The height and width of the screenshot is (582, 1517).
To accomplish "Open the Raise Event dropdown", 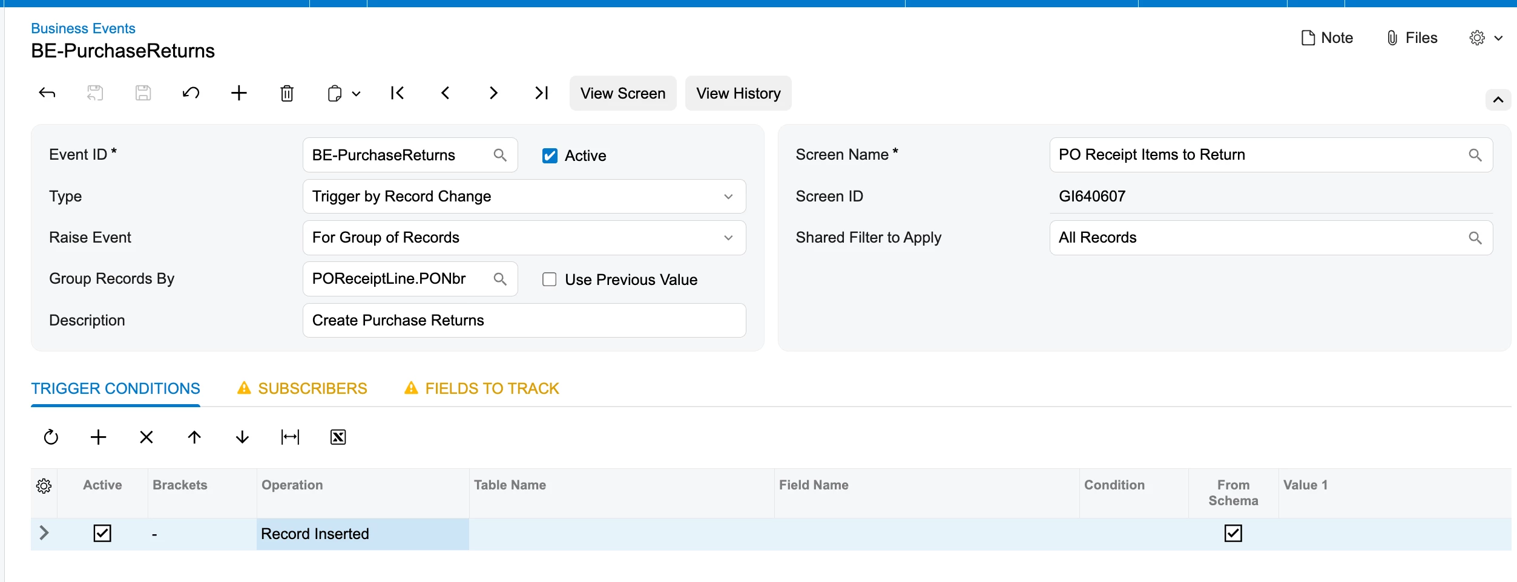I will pyautogui.click(x=524, y=238).
